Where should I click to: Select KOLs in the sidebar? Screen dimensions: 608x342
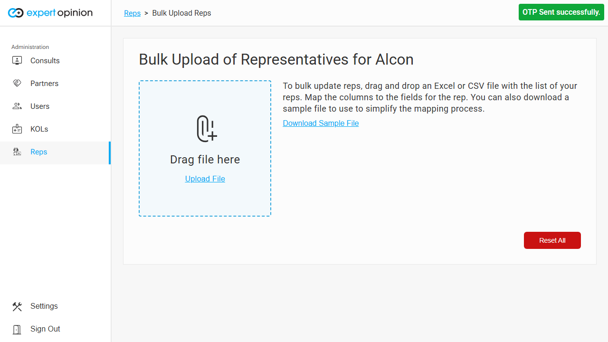tap(39, 129)
